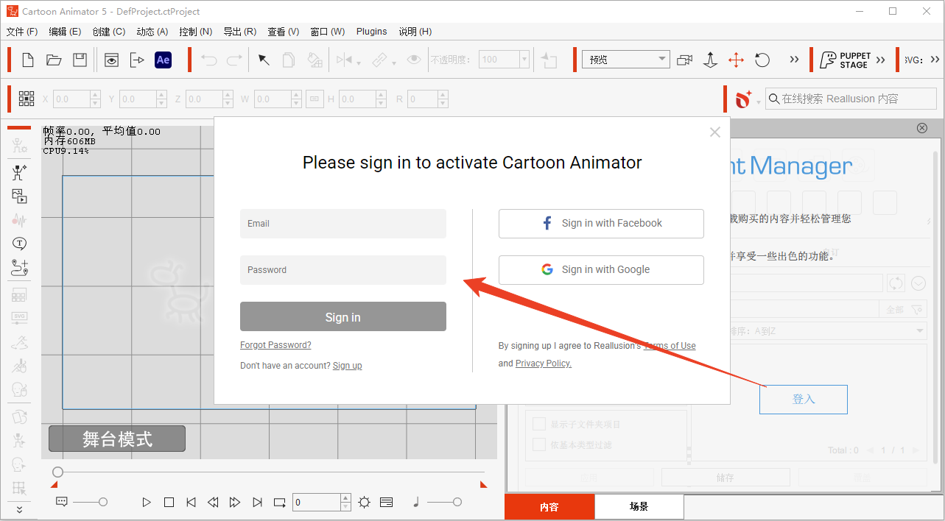945x521 pixels.
Task: Click the After Effects Ae icon
Action: point(163,60)
